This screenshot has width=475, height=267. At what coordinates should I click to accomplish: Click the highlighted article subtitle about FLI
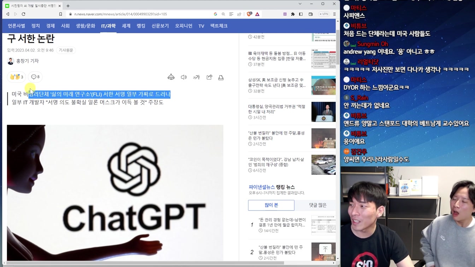[91, 94]
